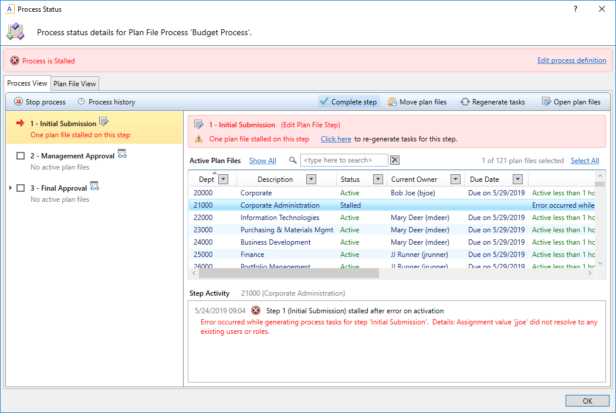The width and height of the screenshot is (616, 413).
Task: Regenerate tasks using the toolbar button
Action: point(492,102)
